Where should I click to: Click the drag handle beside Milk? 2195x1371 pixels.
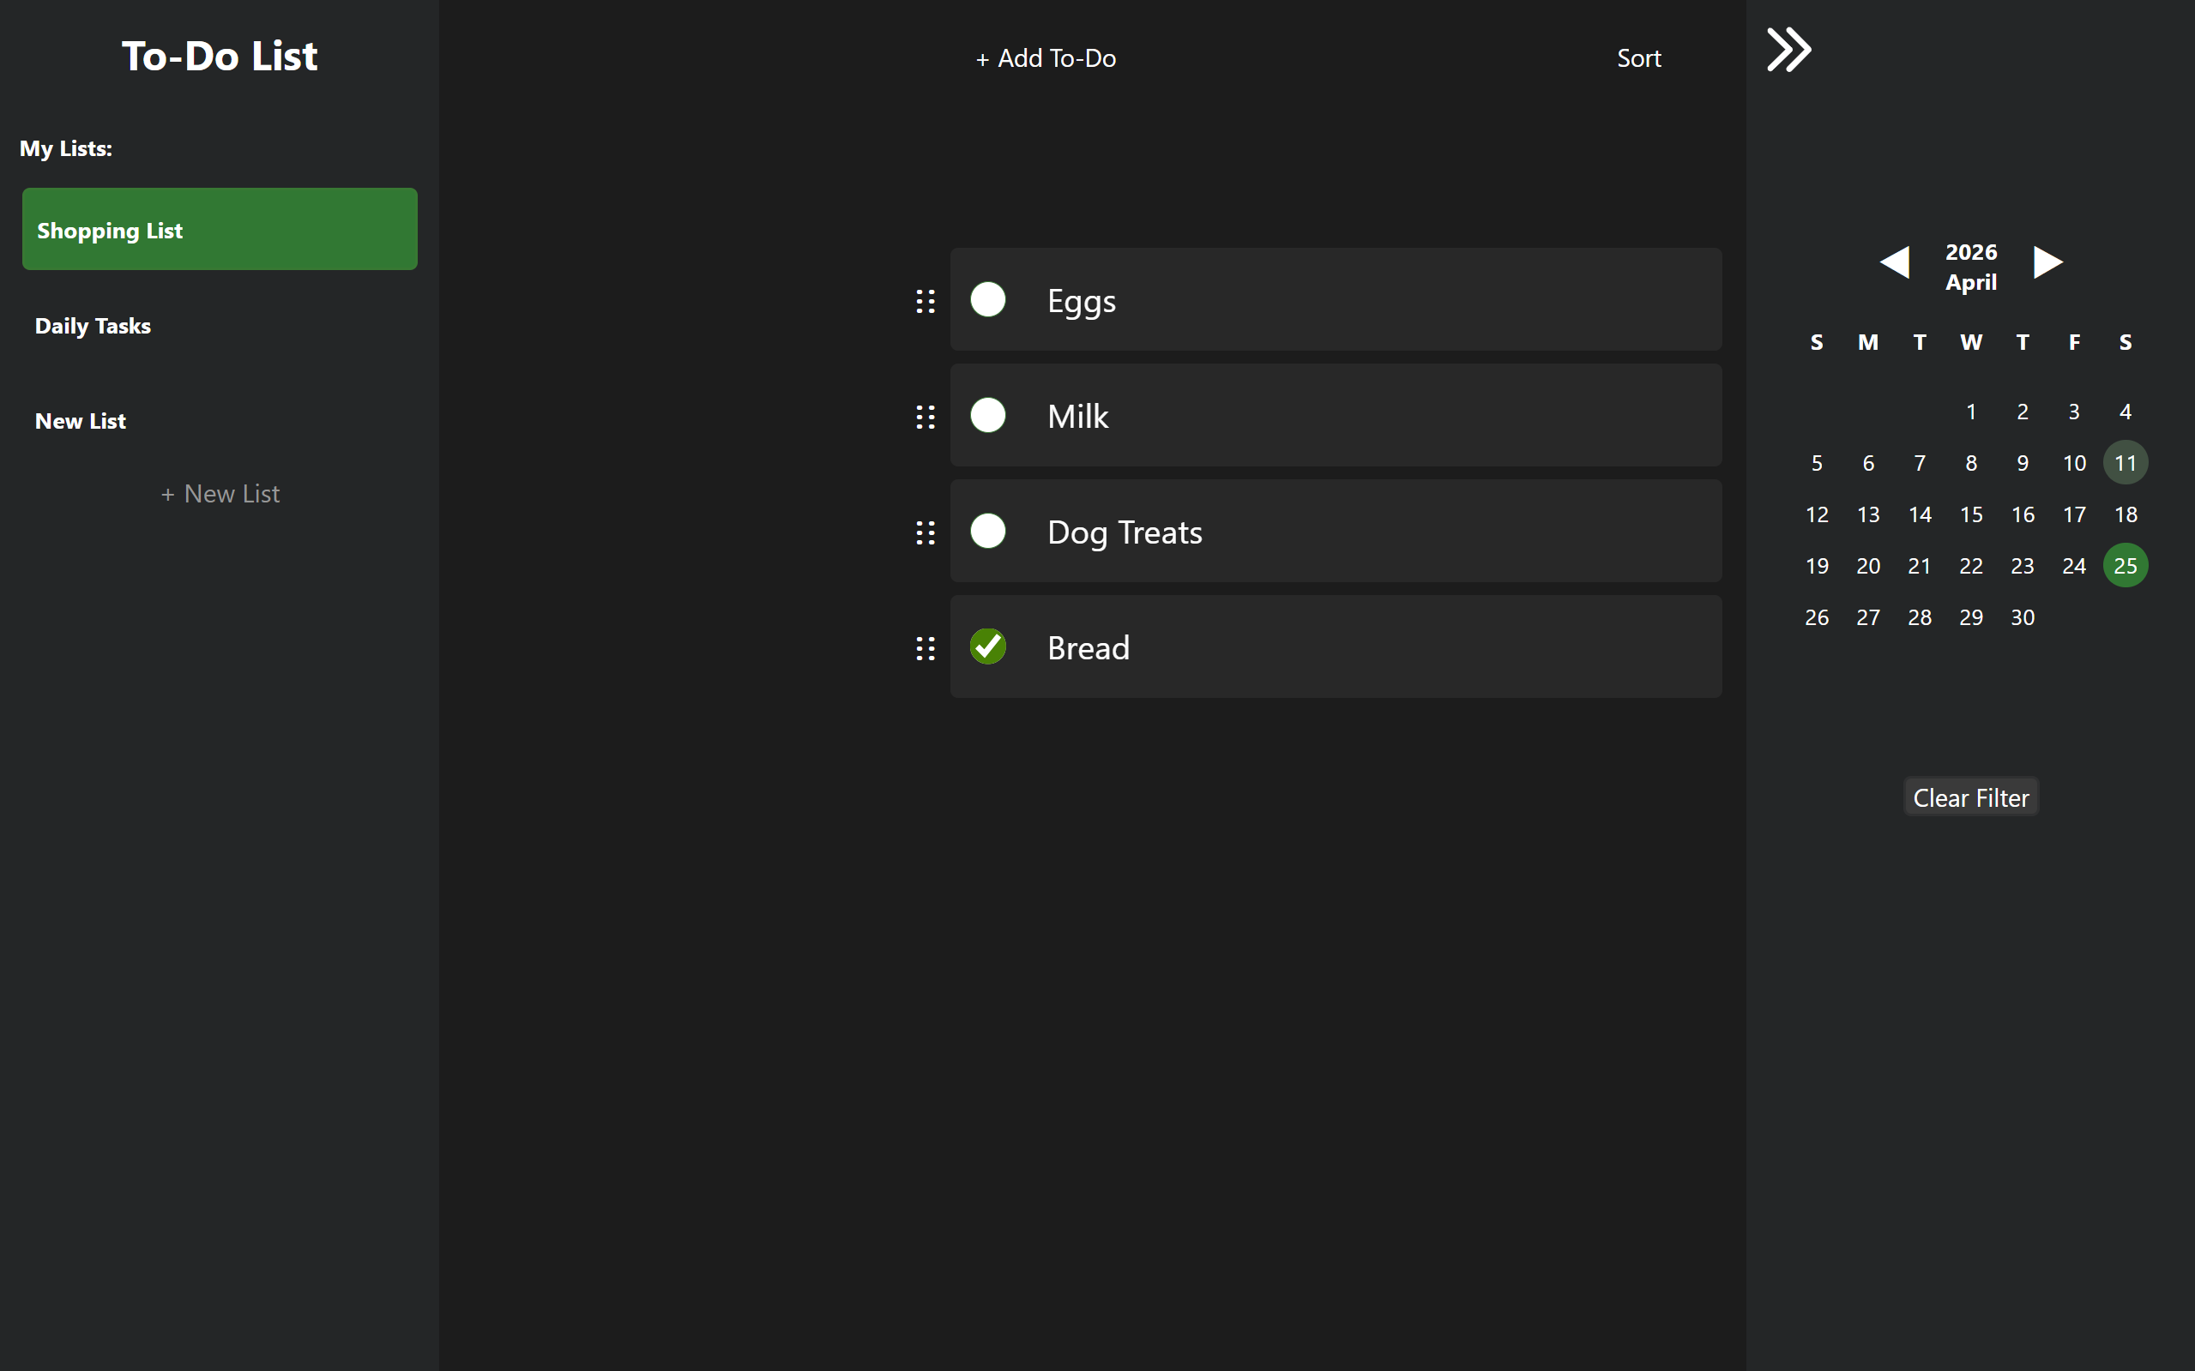tap(925, 416)
